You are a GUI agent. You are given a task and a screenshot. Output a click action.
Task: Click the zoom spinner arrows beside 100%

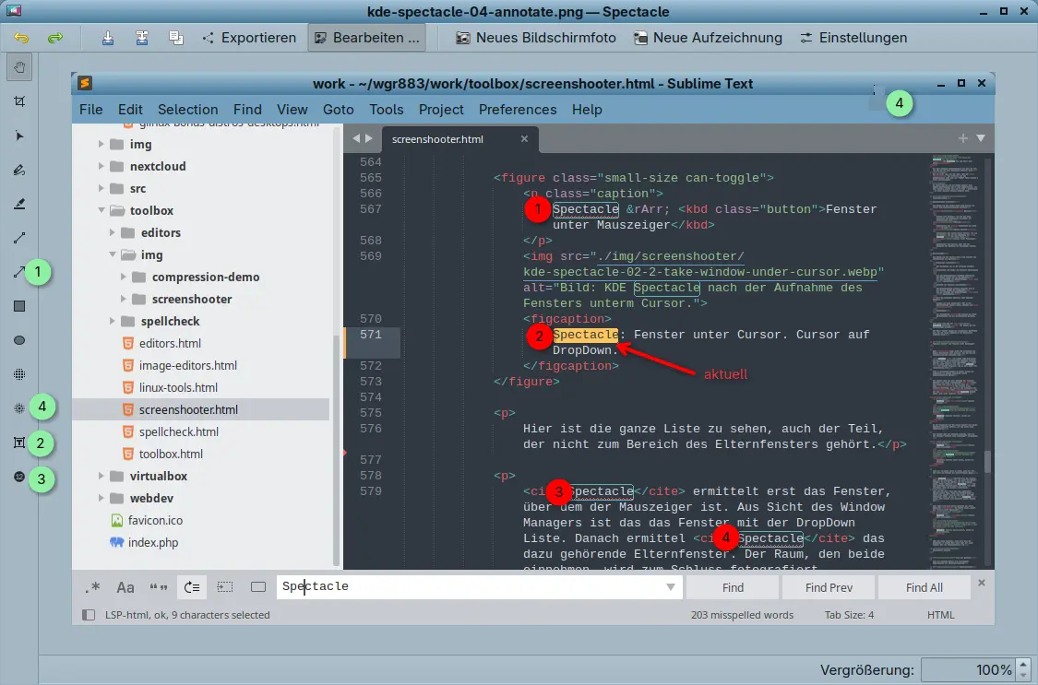tap(1025, 670)
